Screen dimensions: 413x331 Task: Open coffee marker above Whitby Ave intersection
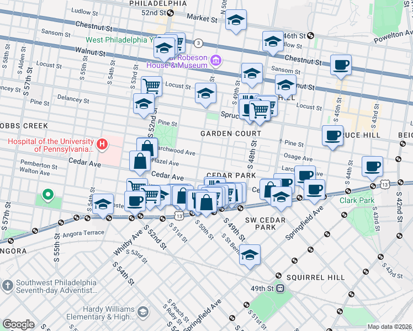(135, 201)
